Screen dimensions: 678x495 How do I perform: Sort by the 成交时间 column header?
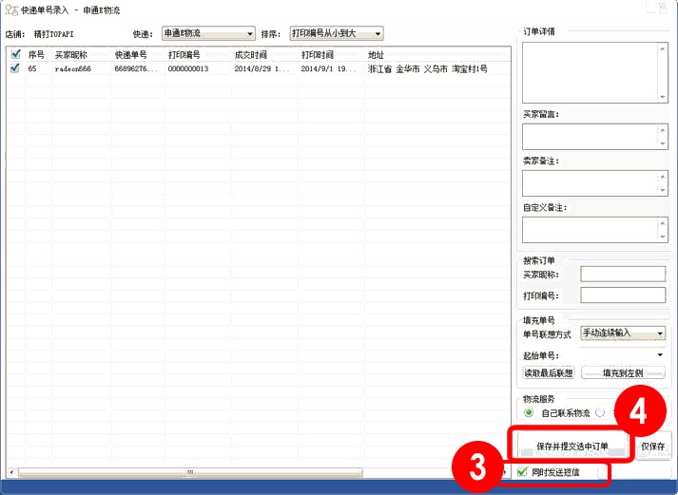(x=251, y=55)
